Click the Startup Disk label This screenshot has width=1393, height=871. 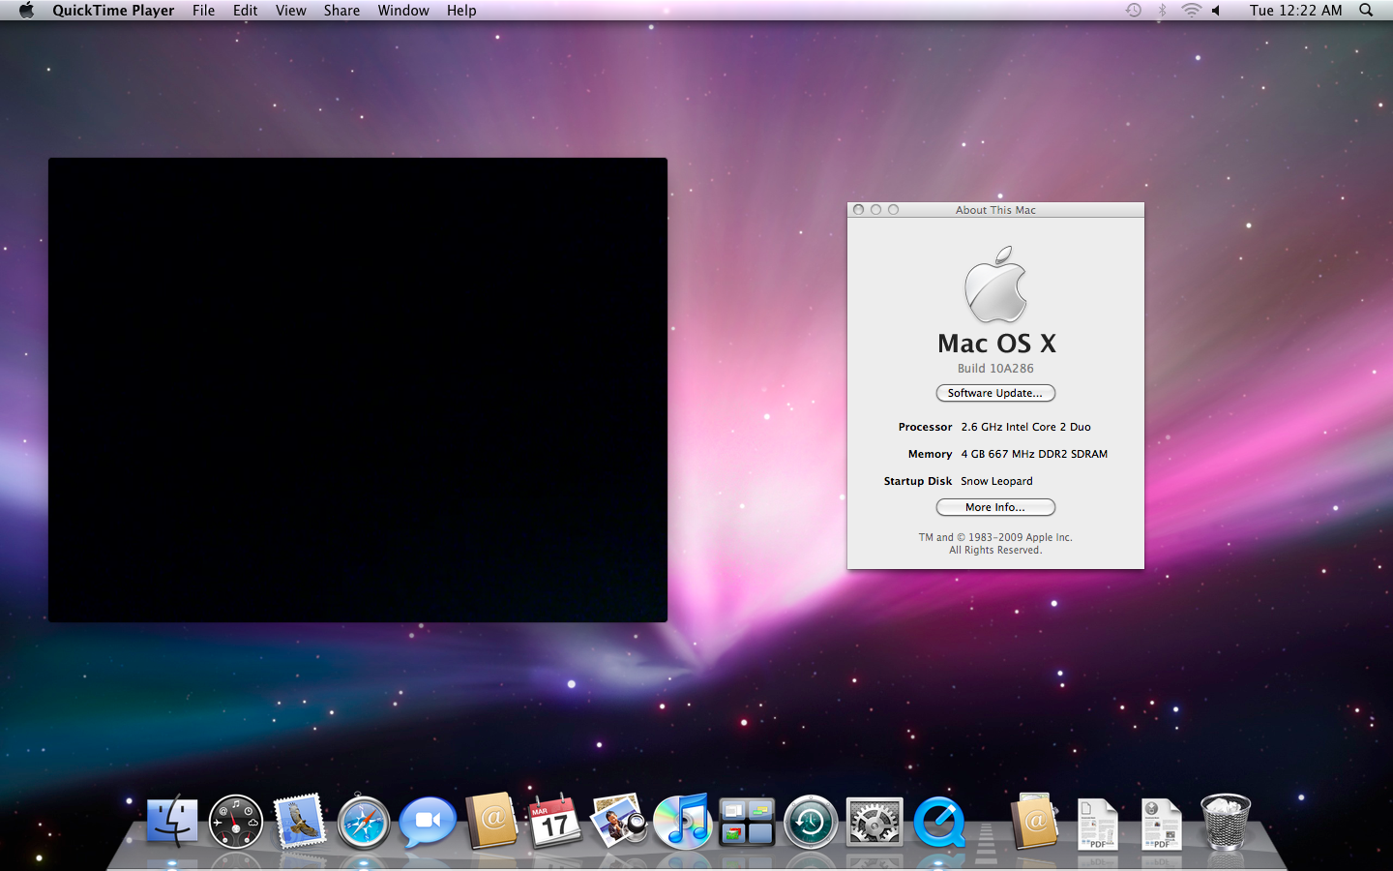917,481
